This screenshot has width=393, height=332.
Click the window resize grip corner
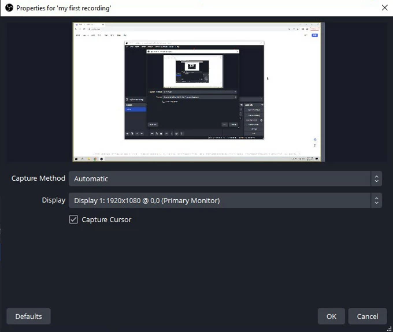click(x=389, y=329)
